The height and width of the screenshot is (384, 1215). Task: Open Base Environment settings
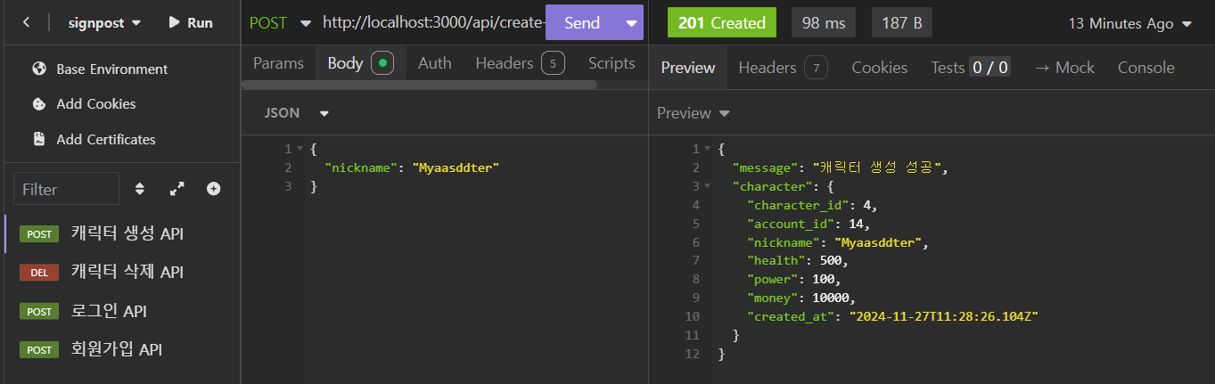(112, 69)
